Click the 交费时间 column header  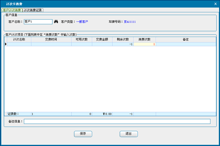[51, 39]
